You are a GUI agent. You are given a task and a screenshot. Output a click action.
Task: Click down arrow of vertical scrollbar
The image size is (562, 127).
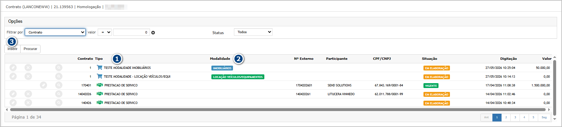point(554,119)
